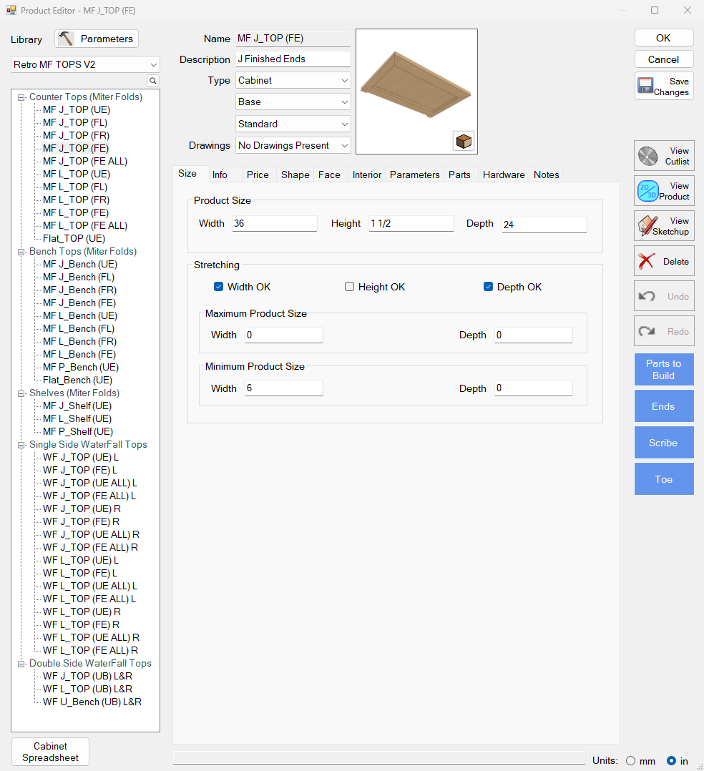Select MF L_Bench (FE) in the tree
This screenshot has height=771, width=704.
[x=79, y=354]
